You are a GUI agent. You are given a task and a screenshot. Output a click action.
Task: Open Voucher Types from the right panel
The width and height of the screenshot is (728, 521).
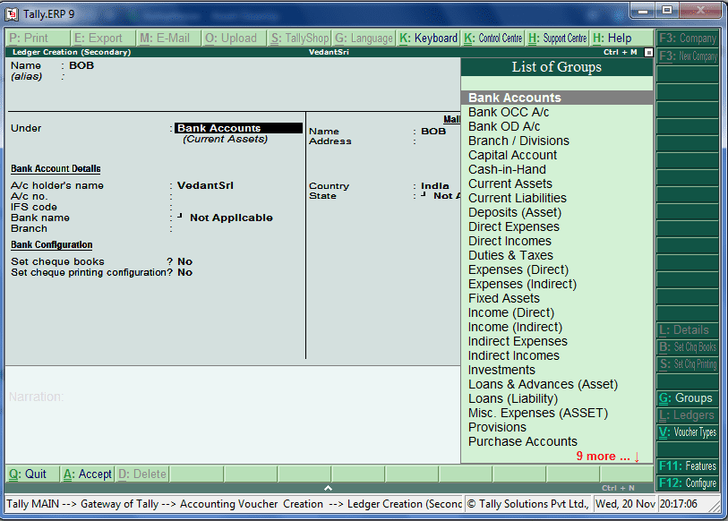tap(688, 432)
